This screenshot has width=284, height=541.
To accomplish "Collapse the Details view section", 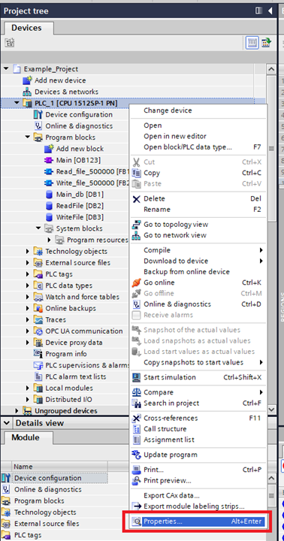I will click(x=7, y=422).
